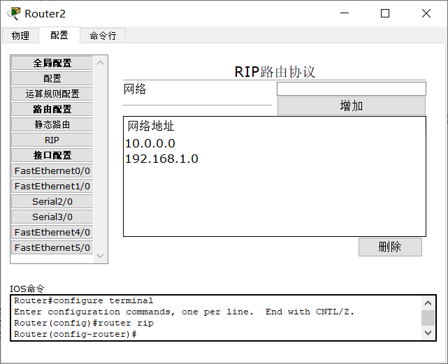Switch to the 物理 tab
The height and width of the screenshot is (364, 448).
tap(20, 36)
